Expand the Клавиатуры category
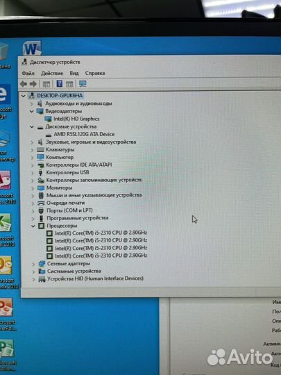 [x=32, y=150]
